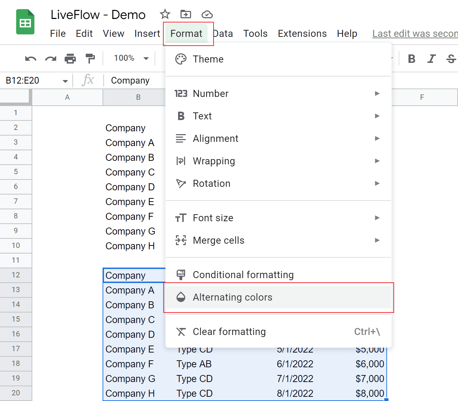Image resolution: width=458 pixels, height=401 pixels.
Task: Open the Extensions menu
Action: (302, 34)
